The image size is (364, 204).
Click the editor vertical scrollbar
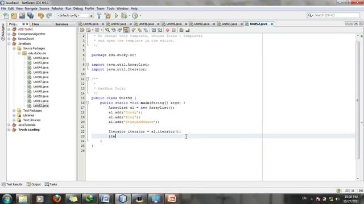pos(358,100)
